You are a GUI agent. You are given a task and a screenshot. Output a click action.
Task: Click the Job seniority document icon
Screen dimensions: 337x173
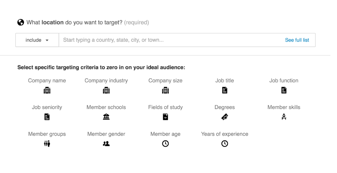[x=47, y=117]
